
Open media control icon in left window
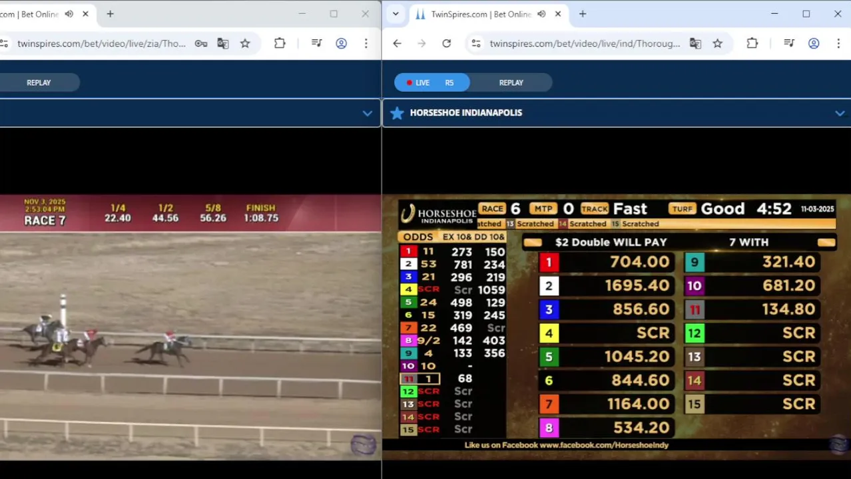point(316,43)
